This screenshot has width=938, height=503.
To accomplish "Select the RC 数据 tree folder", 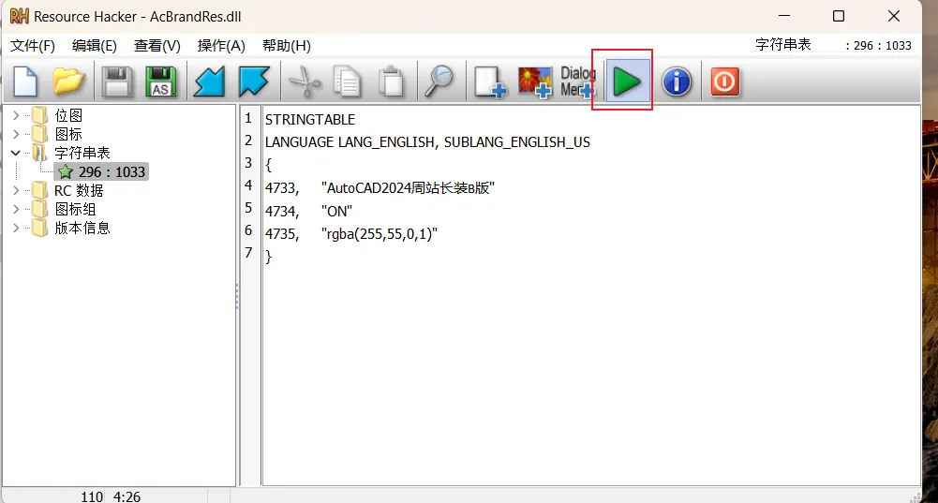I will (79, 191).
